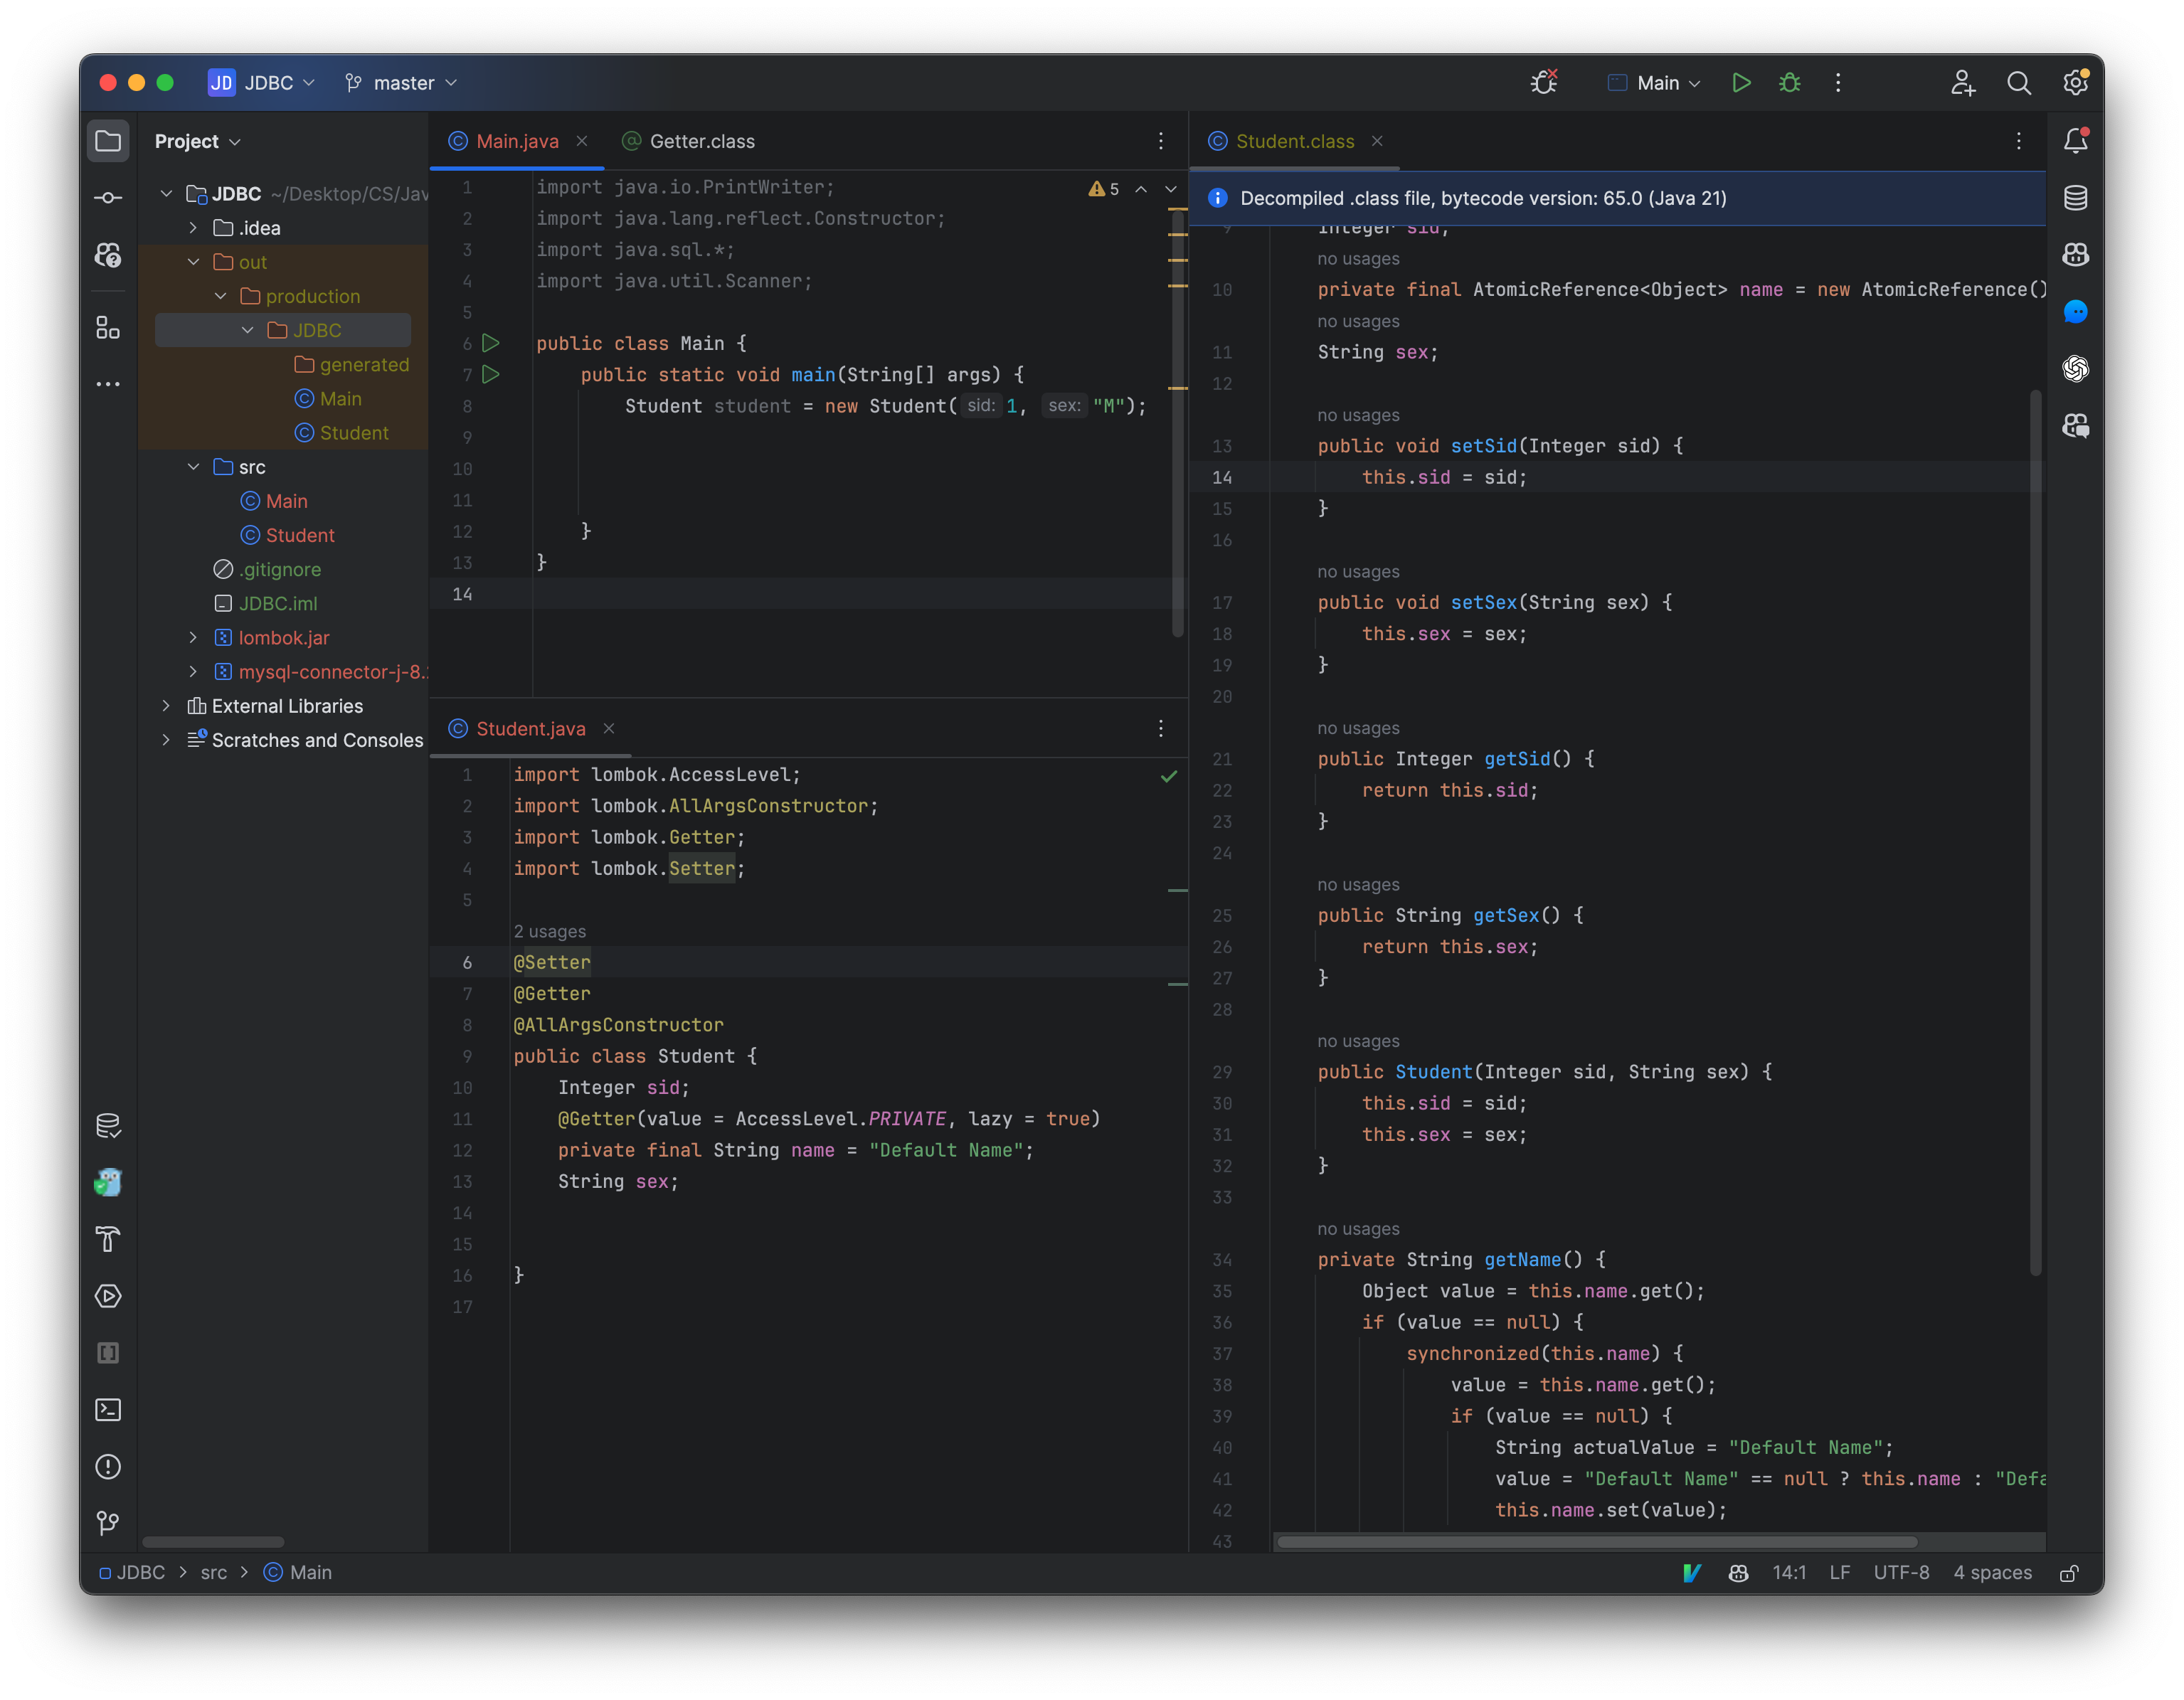
Task: Click the green Run button in toolbar
Action: coord(1741,83)
